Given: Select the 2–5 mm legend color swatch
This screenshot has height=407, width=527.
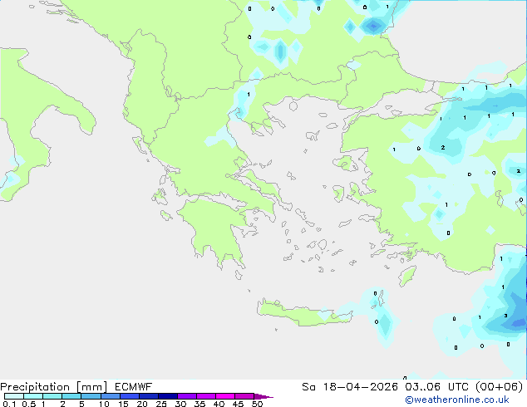Looking at the screenshot, I should click(x=71, y=396).
